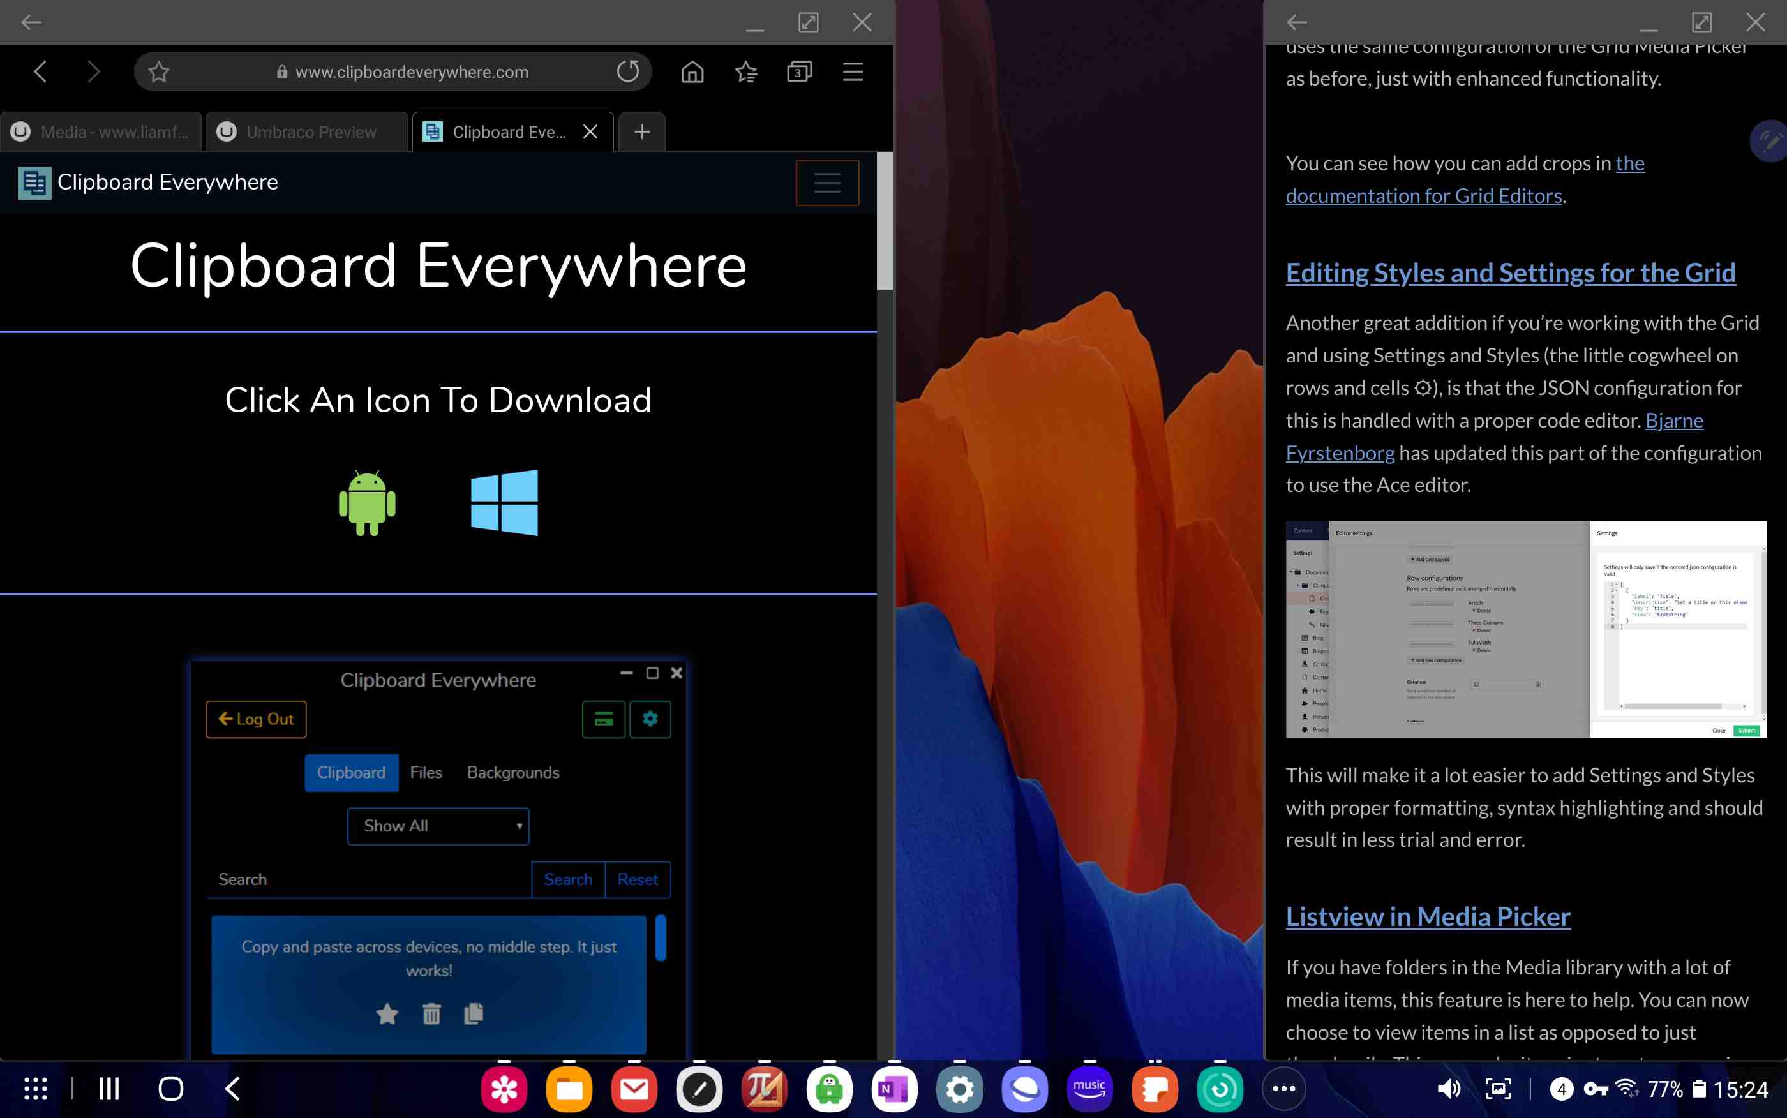
Task: Open the volume control in status bar
Action: click(x=1448, y=1089)
